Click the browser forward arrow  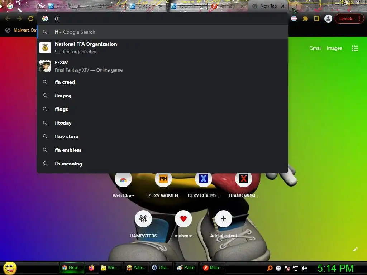coord(19,19)
